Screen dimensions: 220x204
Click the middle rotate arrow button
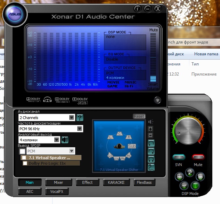coord(151,151)
